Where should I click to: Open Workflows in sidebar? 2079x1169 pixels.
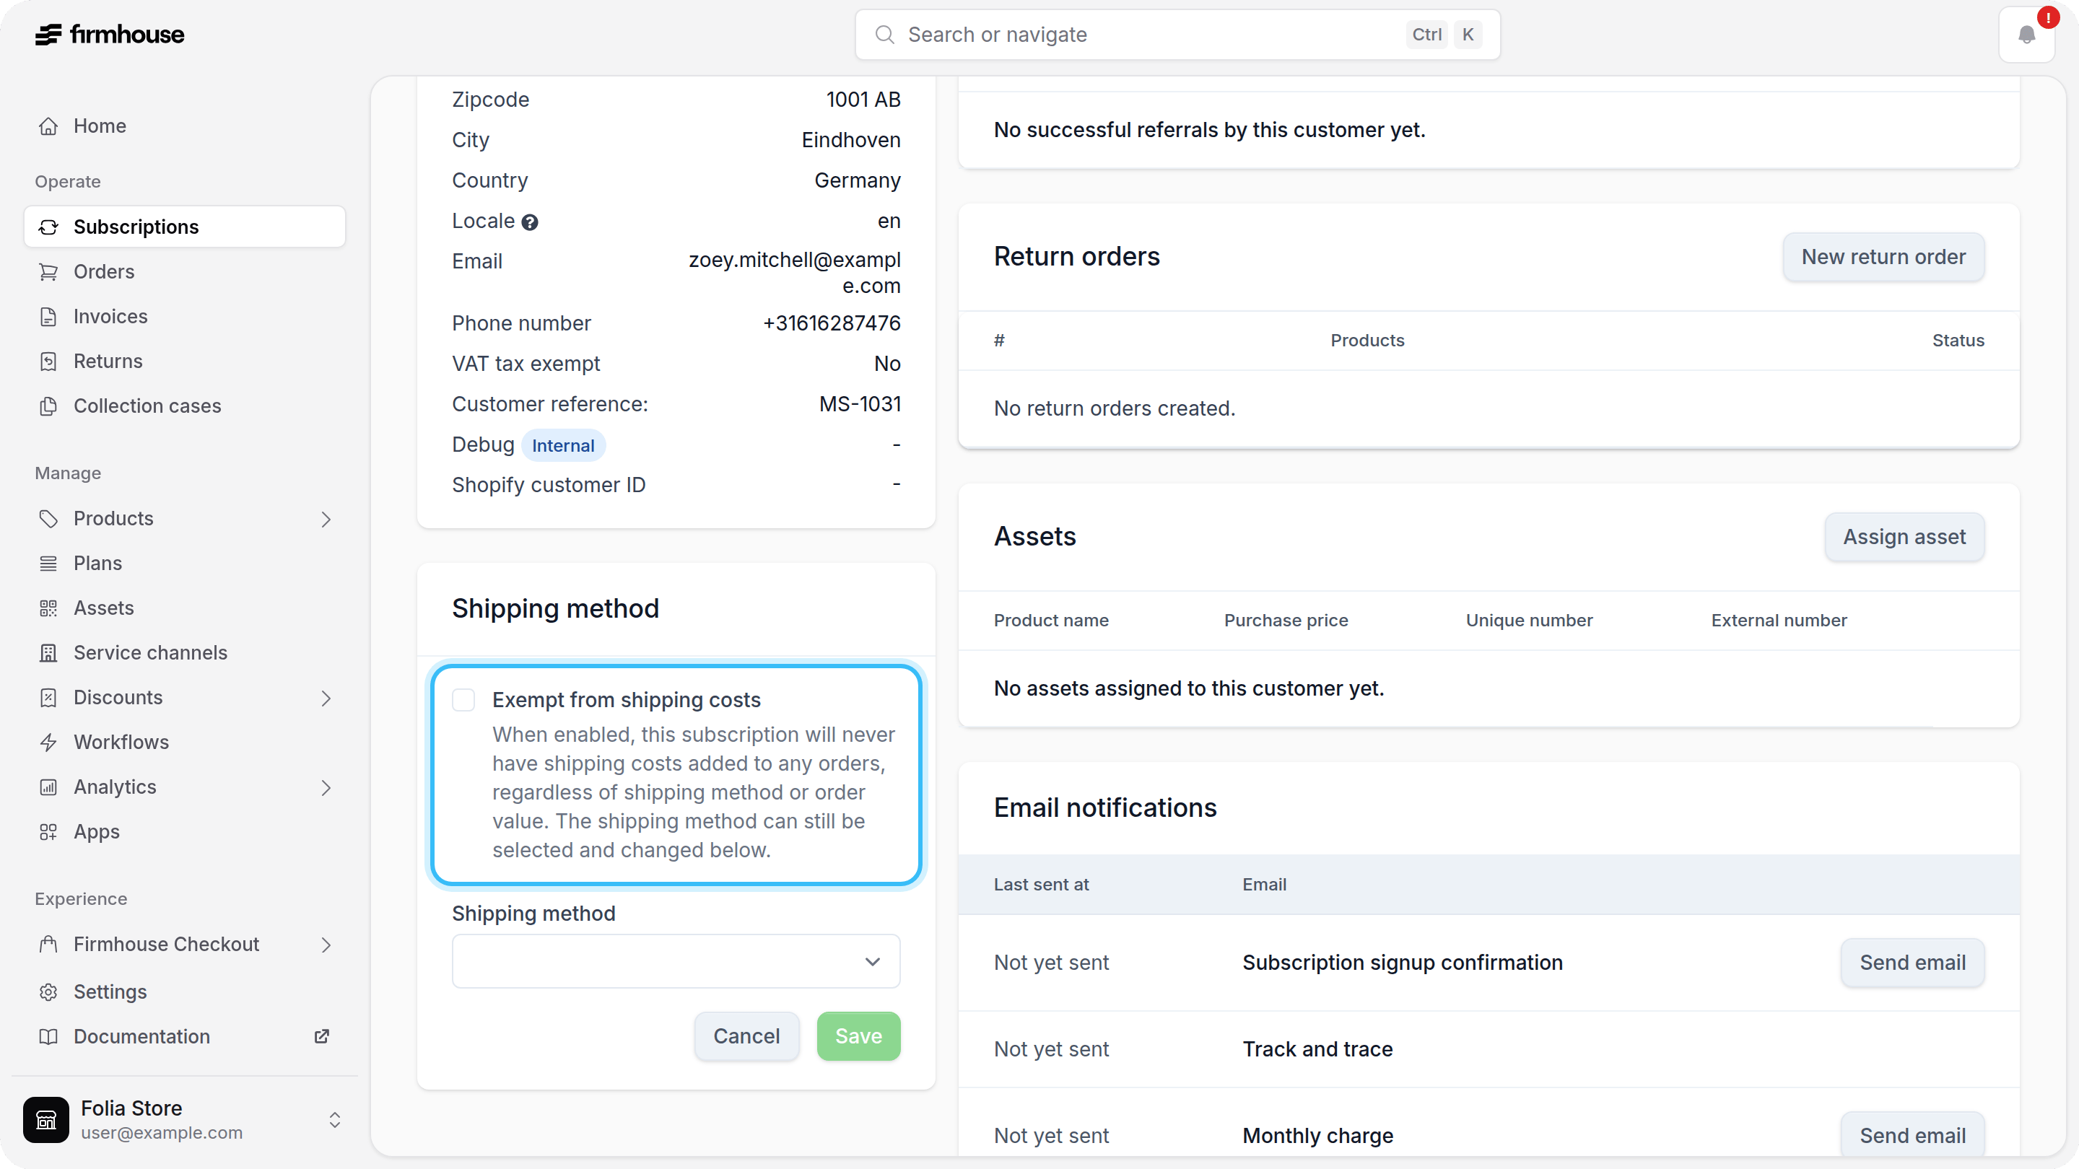(x=185, y=743)
